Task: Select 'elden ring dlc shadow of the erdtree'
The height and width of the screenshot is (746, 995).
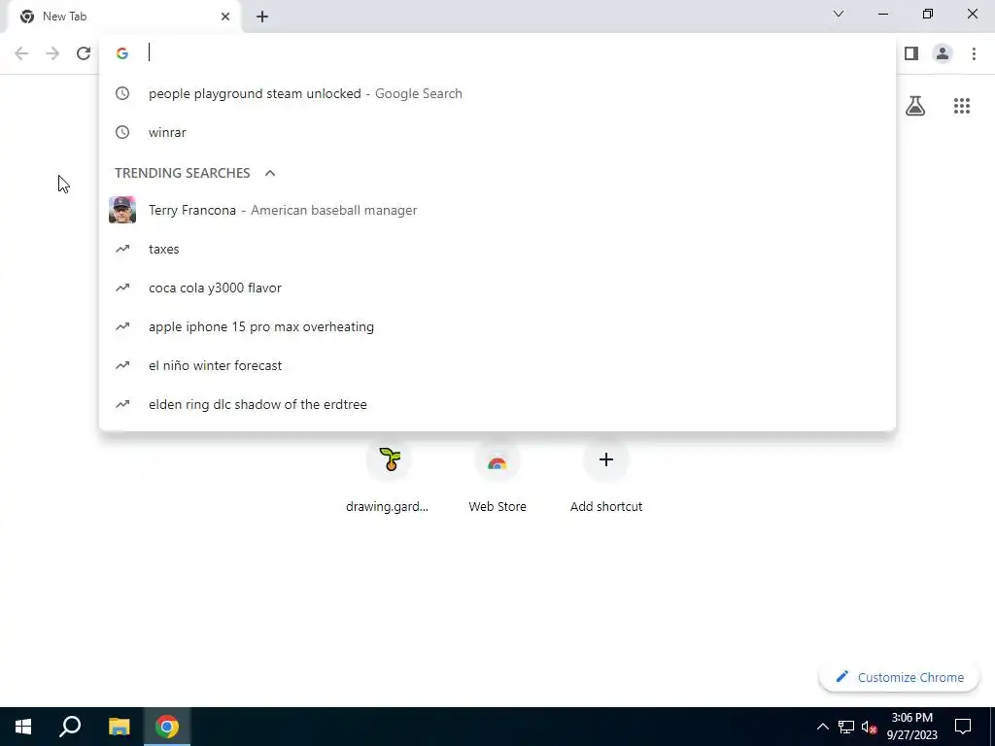Action: coord(497,404)
